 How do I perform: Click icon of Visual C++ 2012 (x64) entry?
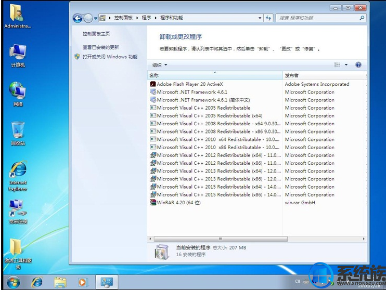point(153,155)
